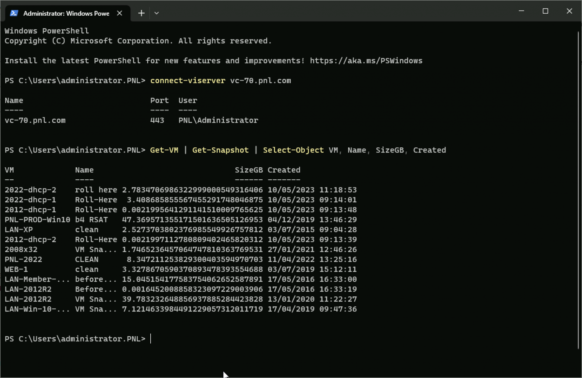Image resolution: width=582 pixels, height=378 pixels.
Task: Click the VM name LAN-XP in the list
Action: (x=18, y=229)
